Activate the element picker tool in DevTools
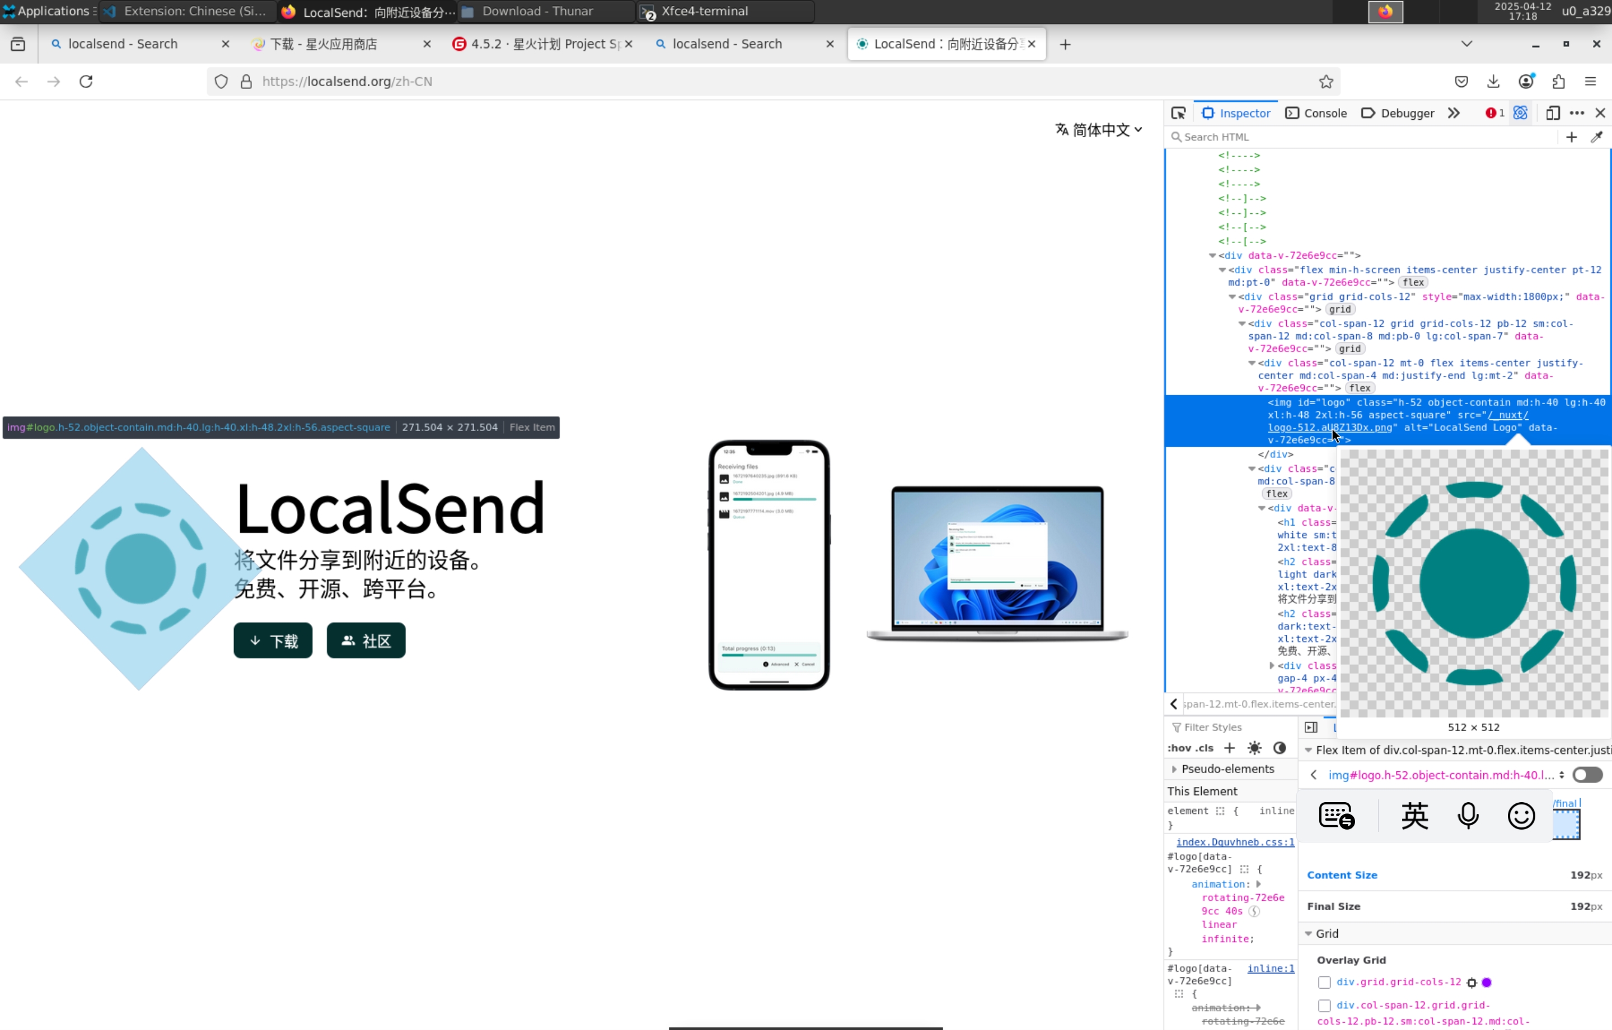1612x1030 pixels. 1178,113
